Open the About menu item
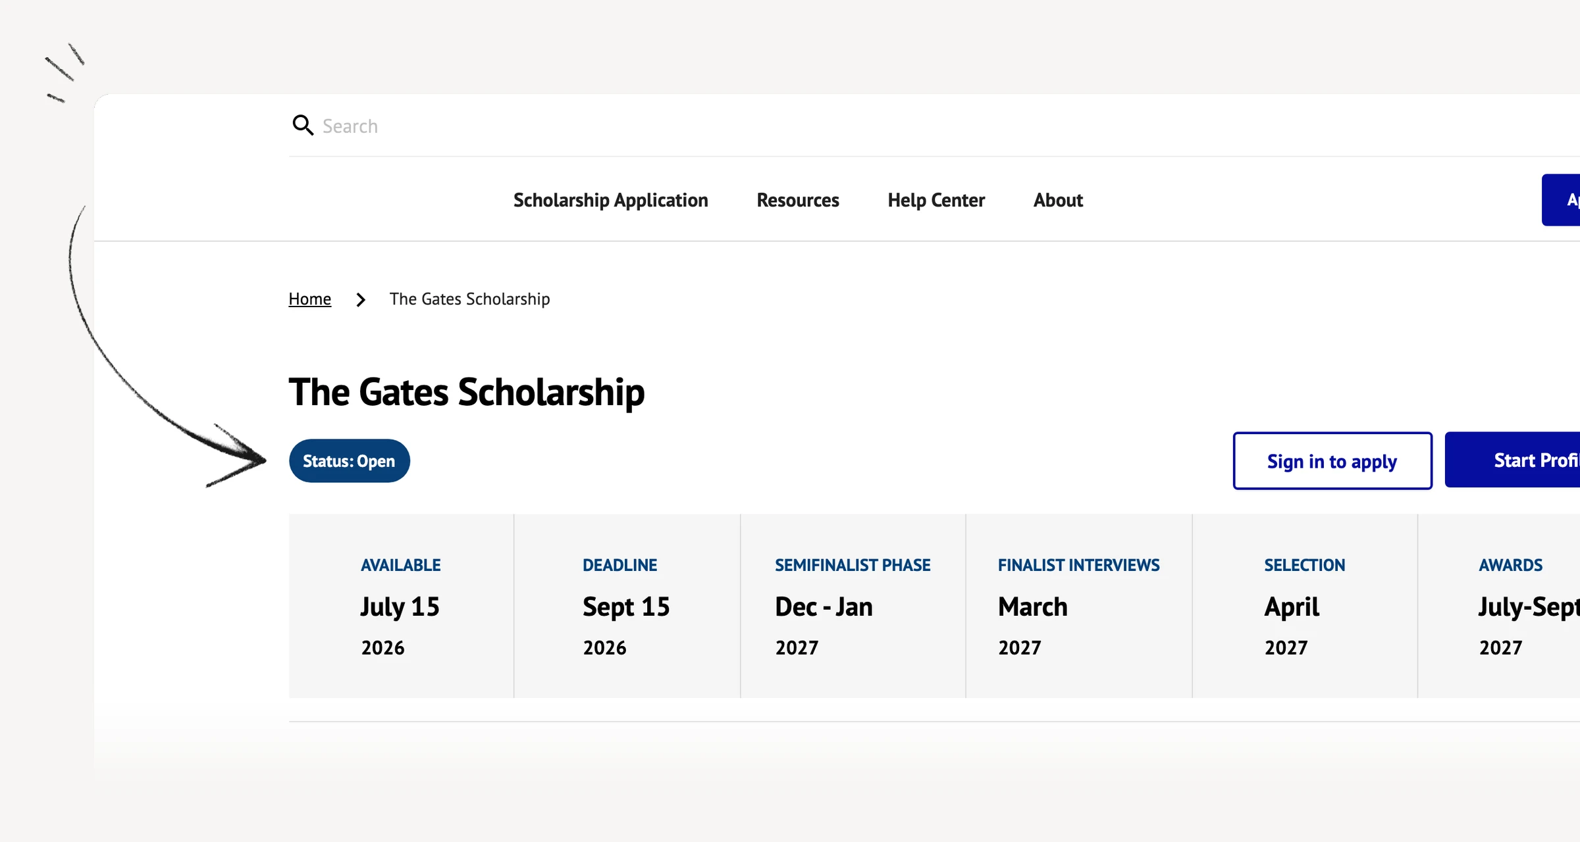 tap(1058, 200)
